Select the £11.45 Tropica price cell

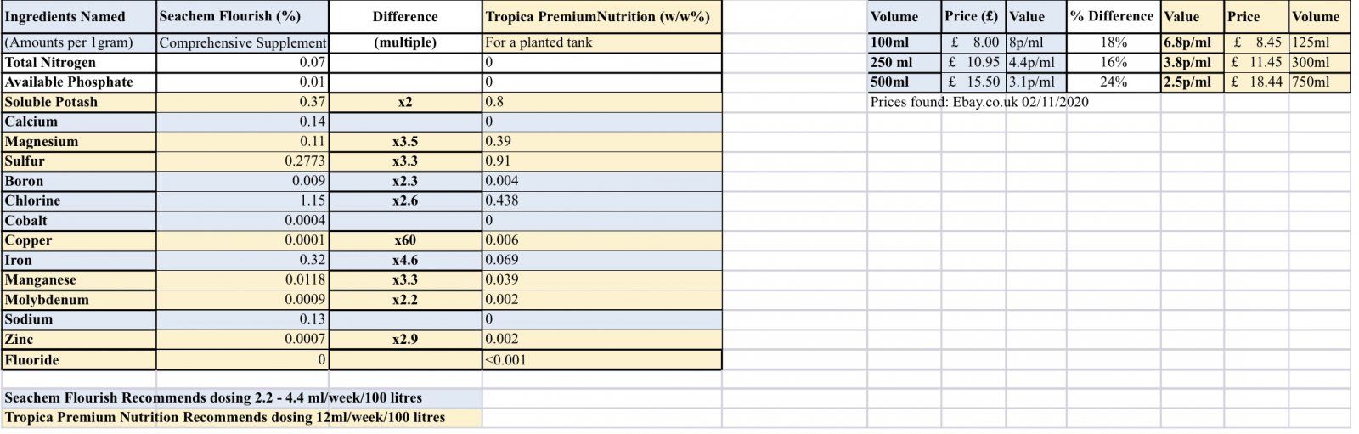click(1255, 62)
